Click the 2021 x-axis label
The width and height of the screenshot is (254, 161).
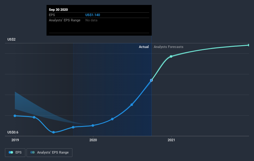pyautogui.click(x=171, y=140)
